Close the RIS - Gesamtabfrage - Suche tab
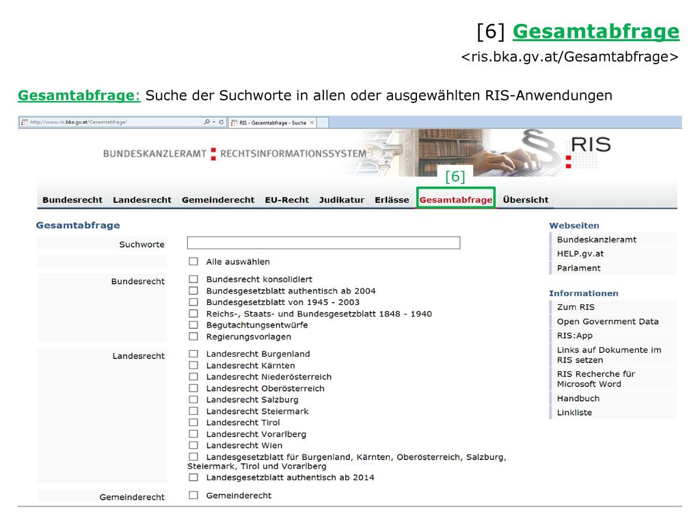Image resolution: width=700 pixels, height=525 pixels. click(x=312, y=122)
